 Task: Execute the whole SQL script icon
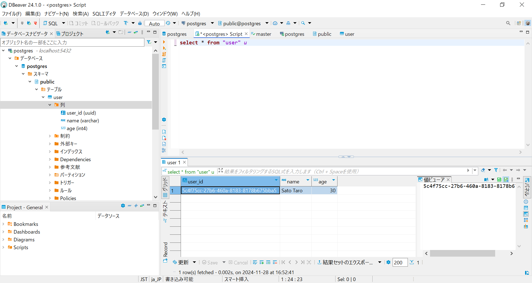(164, 54)
